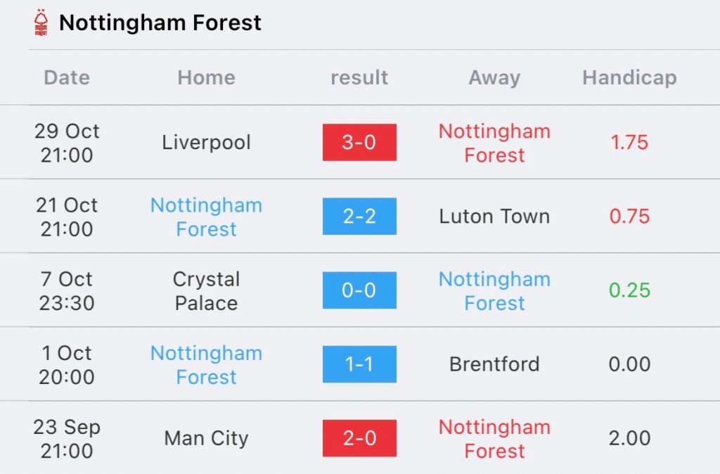
Task: Select Luton Town away team
Action: click(494, 217)
